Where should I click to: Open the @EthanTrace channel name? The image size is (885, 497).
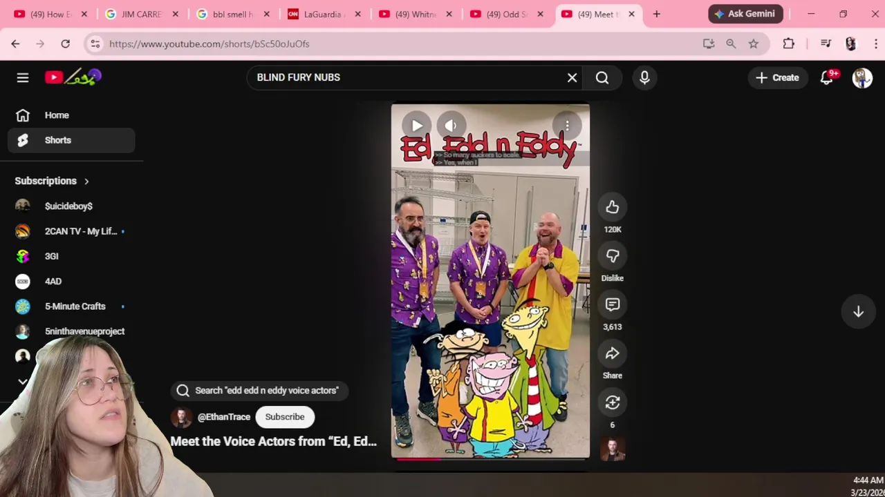[224, 417]
